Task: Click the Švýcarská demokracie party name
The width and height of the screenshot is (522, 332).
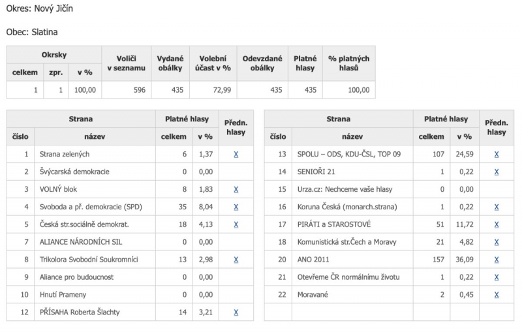Action: 74,172
